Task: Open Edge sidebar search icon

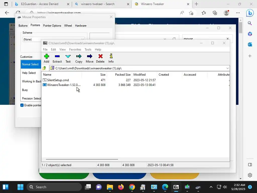Action: click(x=250, y=23)
